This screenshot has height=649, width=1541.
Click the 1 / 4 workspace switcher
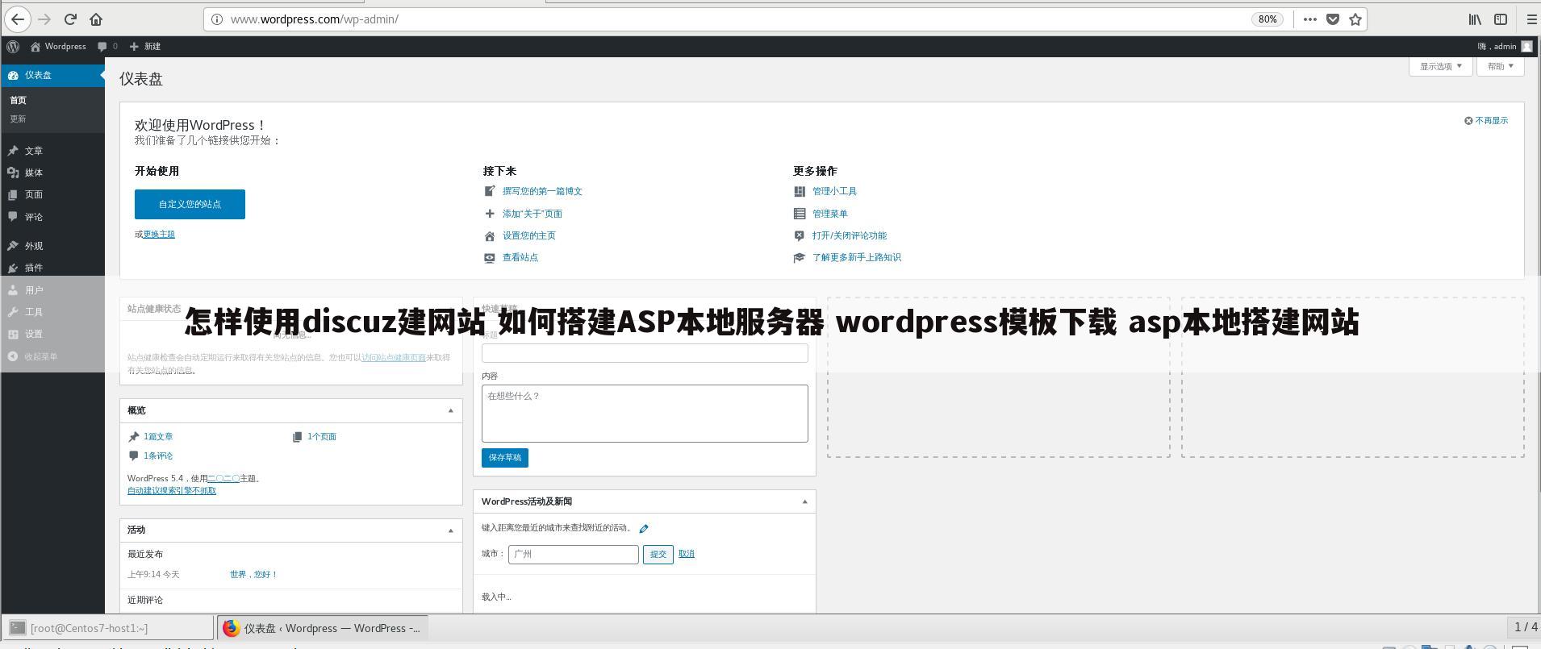pyautogui.click(x=1526, y=627)
